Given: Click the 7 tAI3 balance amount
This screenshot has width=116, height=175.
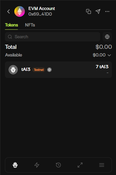Looking at the screenshot, I should pyautogui.click(x=102, y=67).
